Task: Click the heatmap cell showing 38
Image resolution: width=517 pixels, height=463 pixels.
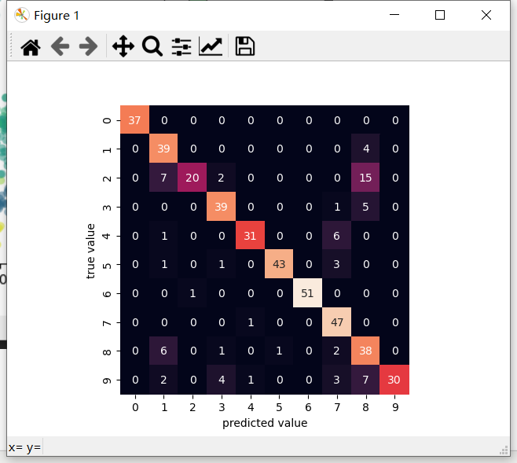Action: click(x=365, y=351)
